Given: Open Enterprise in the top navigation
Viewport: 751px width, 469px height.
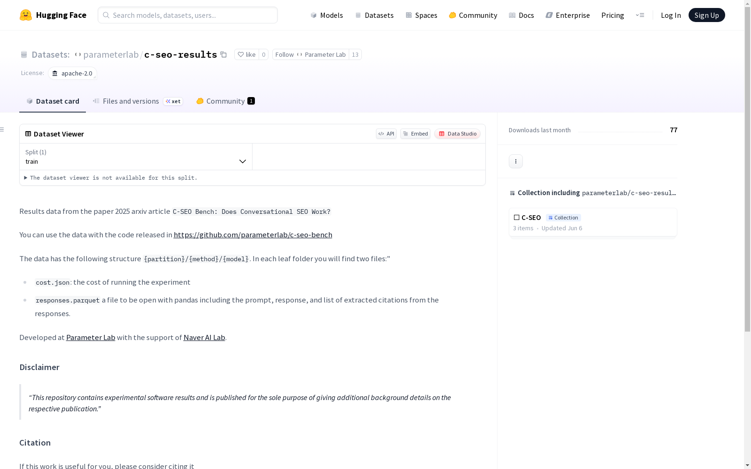Looking at the screenshot, I should [567, 15].
